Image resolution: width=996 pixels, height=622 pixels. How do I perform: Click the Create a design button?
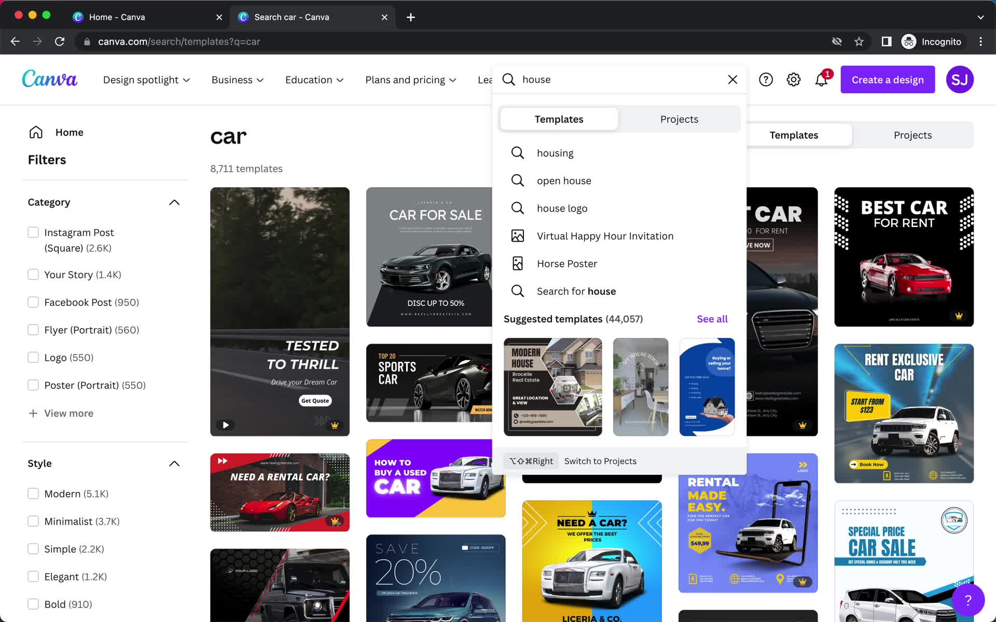(x=888, y=79)
